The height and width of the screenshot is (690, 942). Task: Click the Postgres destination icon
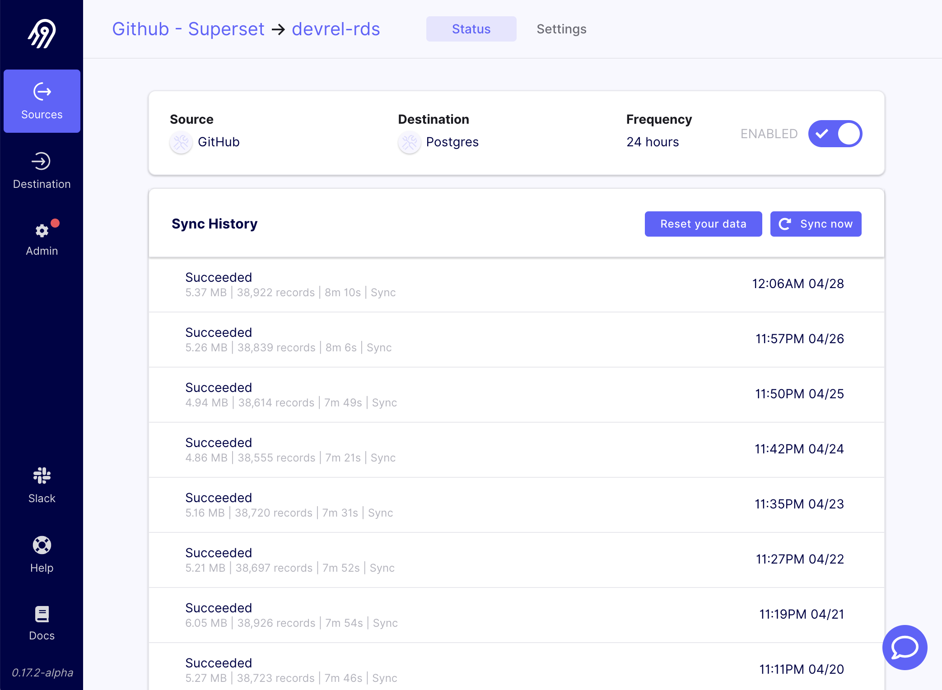409,142
